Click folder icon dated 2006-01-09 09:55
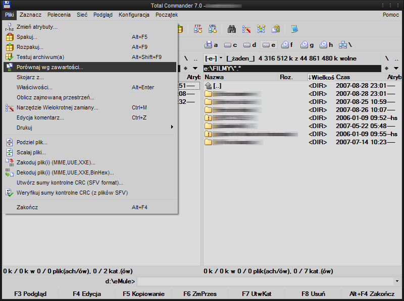The image size is (404, 301). (208, 134)
